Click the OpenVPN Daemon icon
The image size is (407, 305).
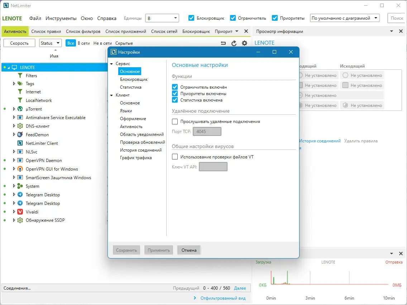(20, 160)
